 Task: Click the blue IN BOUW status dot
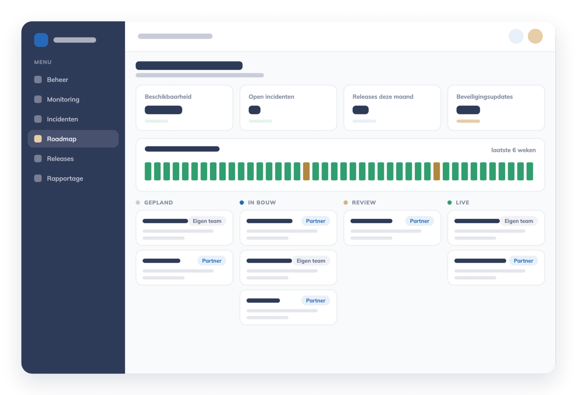tap(242, 202)
